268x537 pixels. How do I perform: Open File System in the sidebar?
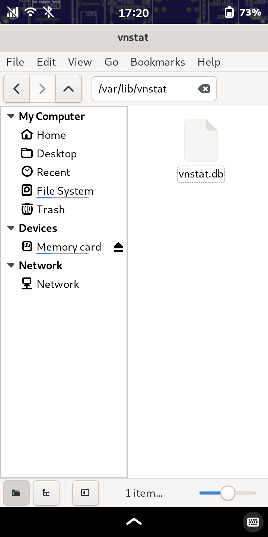click(x=65, y=191)
